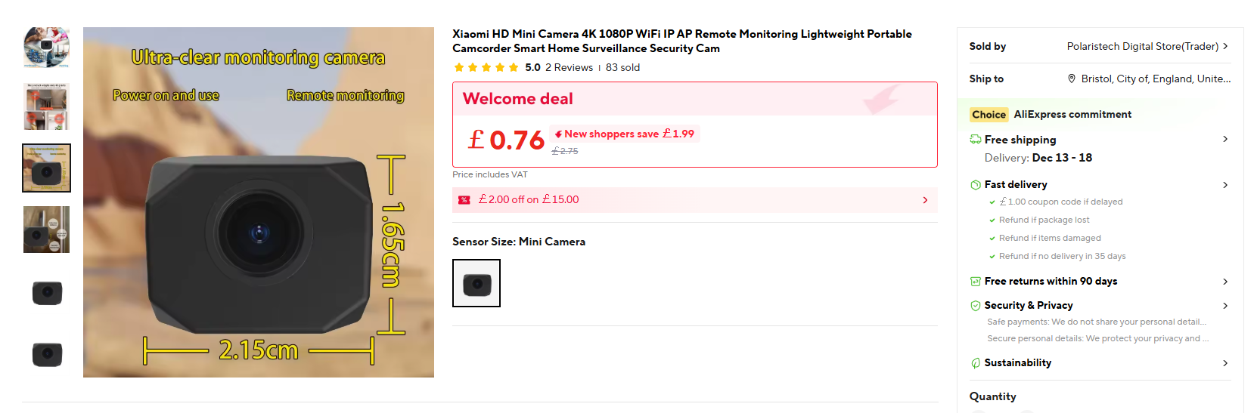Show the first product thumbnail image
The image size is (1257, 413).
pos(47,47)
